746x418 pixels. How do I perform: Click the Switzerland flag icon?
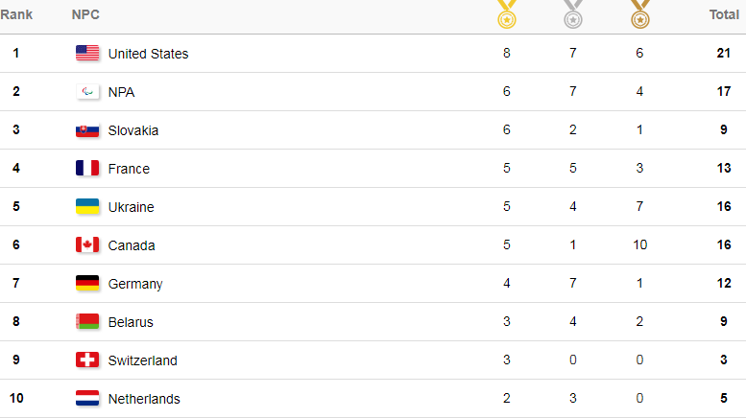click(x=87, y=360)
